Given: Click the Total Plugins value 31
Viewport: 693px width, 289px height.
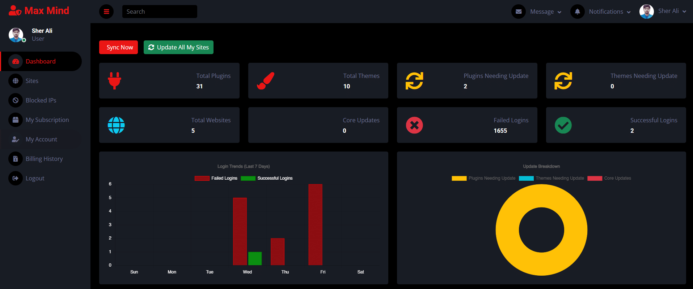Looking at the screenshot, I should [199, 86].
